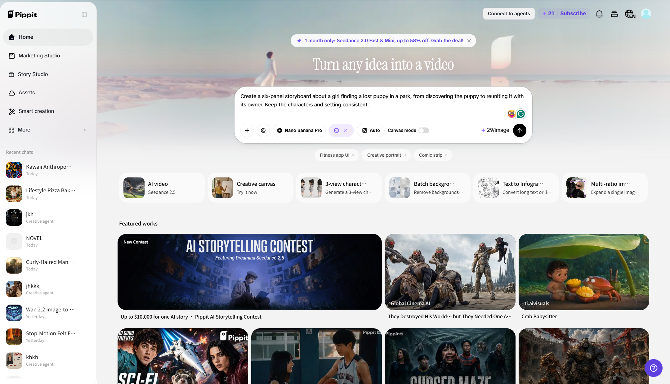Click the Featured works heading

click(x=138, y=224)
